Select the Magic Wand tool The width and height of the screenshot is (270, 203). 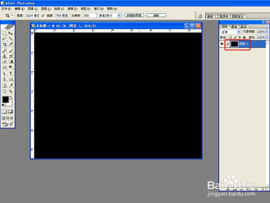click(x=11, y=39)
